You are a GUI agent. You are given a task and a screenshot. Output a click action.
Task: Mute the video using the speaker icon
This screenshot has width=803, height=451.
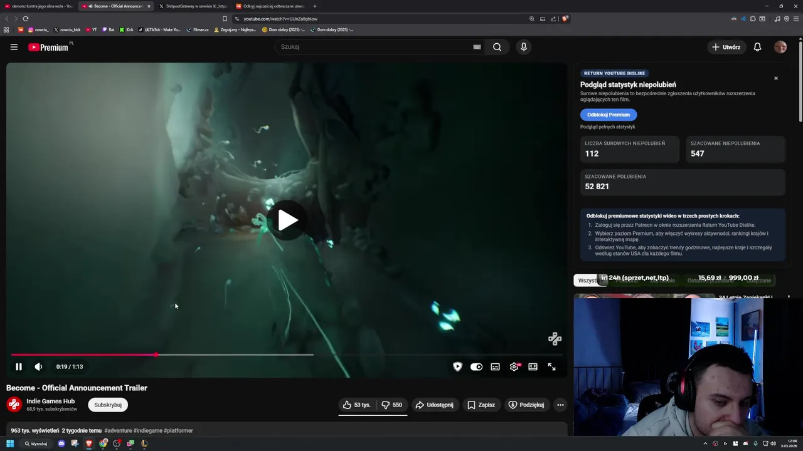pyautogui.click(x=38, y=367)
